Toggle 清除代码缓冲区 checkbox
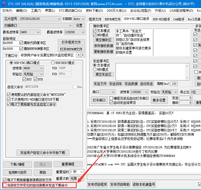Screen dimensions: 201x190 click(21, 43)
